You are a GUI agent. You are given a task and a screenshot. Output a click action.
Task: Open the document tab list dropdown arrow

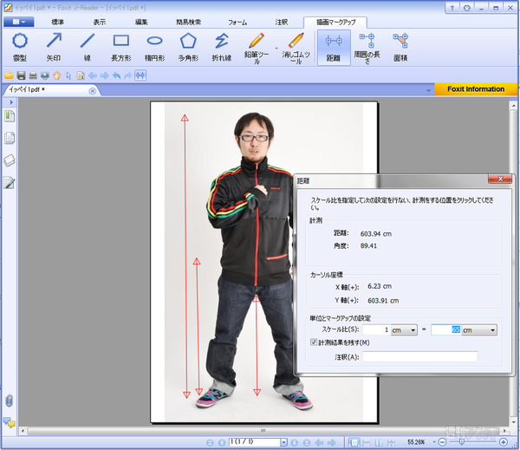tap(428, 90)
